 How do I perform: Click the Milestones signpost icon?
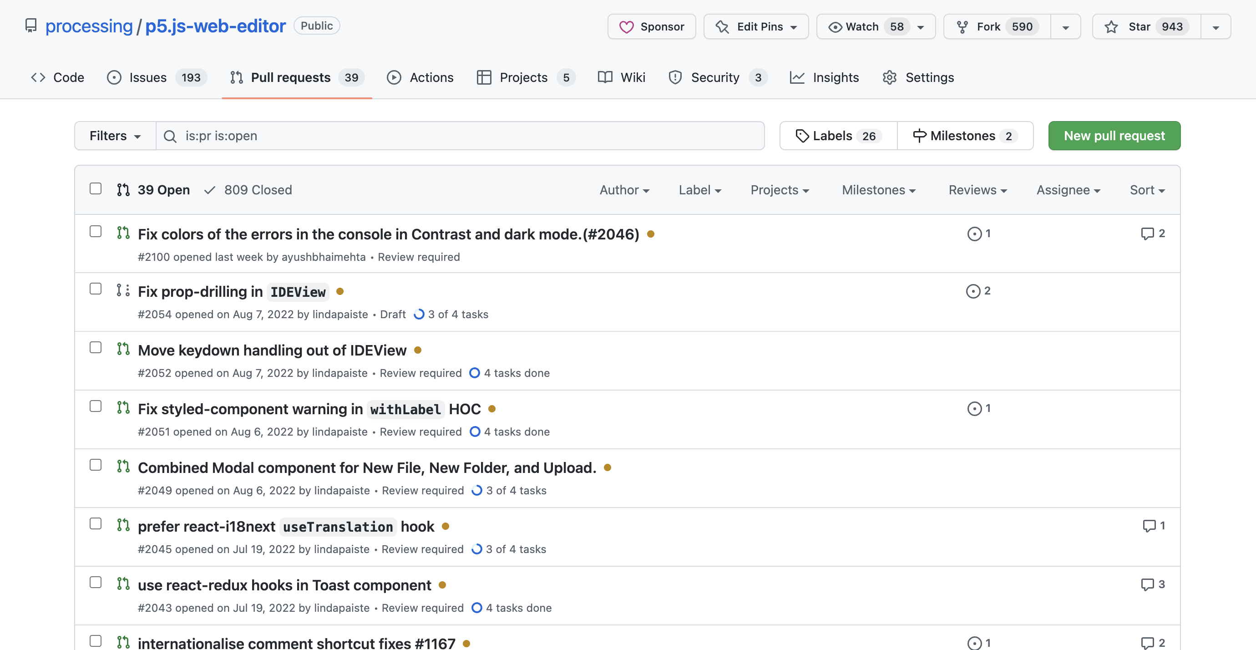pyautogui.click(x=919, y=136)
